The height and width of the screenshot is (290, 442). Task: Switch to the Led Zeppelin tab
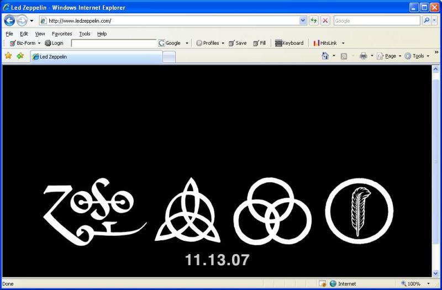pyautogui.click(x=96, y=56)
